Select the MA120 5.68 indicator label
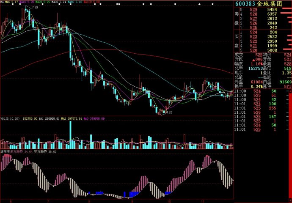292x203 pixels. [92, 2]
